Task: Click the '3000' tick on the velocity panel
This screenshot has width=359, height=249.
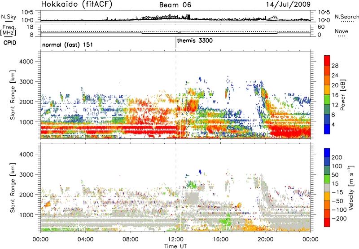Action: click(26, 174)
